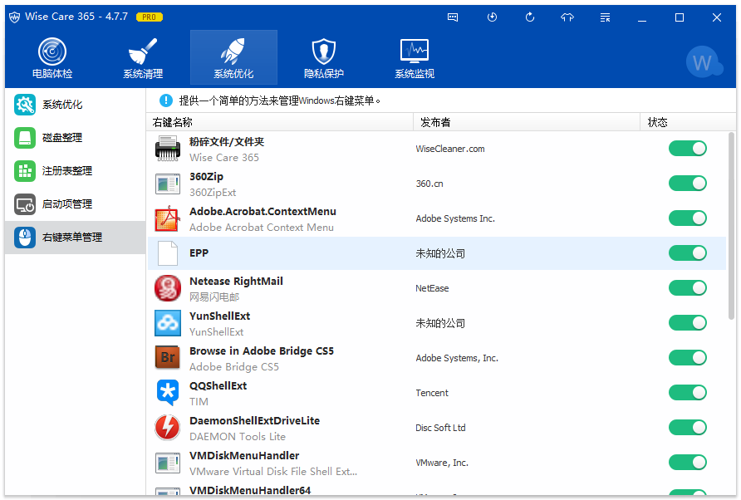Image resolution: width=741 pixels, height=500 pixels.
Task: Open the 隐私保护 privacy shield tab
Action: click(324, 57)
